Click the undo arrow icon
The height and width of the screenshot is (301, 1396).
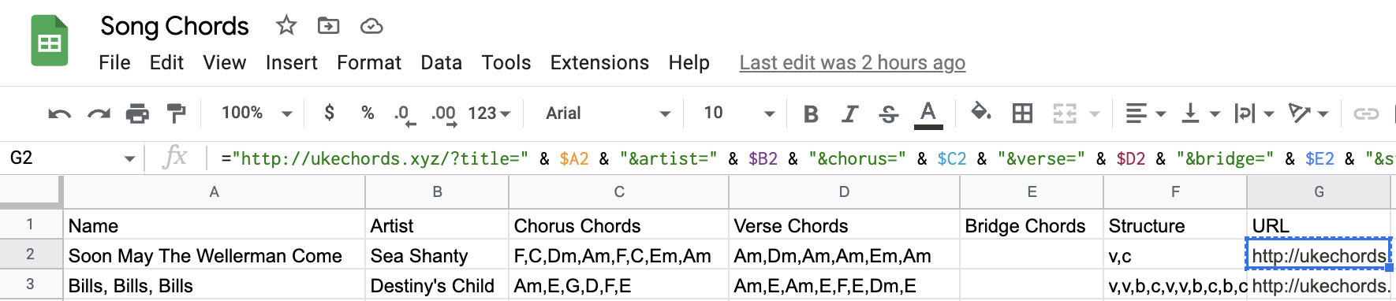[x=59, y=114]
